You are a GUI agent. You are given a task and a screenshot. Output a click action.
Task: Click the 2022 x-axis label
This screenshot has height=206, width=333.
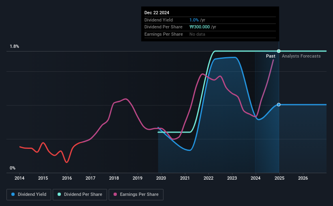208,178
